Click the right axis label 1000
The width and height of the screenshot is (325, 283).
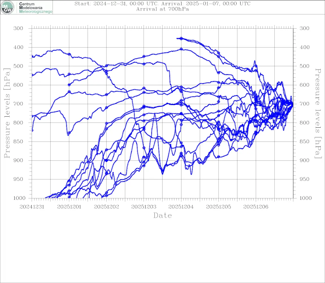pos(305,198)
